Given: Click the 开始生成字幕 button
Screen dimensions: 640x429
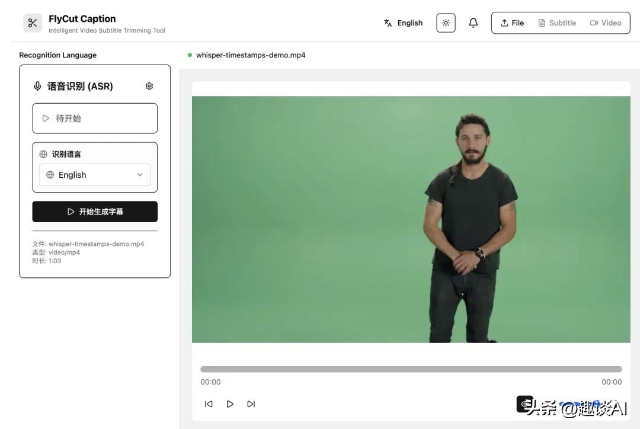Looking at the screenshot, I should [x=95, y=212].
